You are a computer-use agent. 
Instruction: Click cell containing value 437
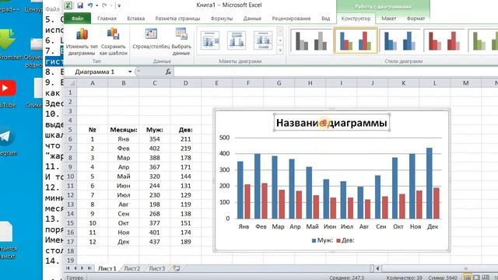(x=154, y=242)
